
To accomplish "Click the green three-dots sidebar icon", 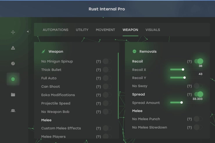I will [13, 79].
